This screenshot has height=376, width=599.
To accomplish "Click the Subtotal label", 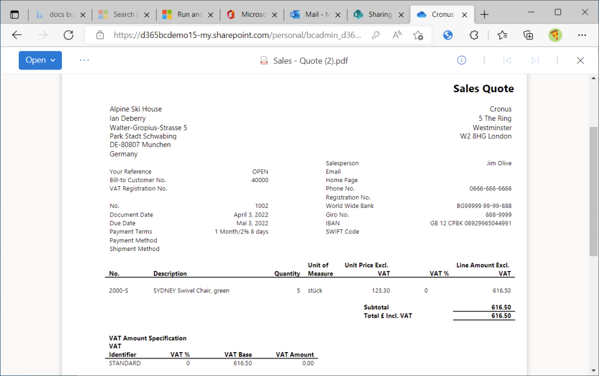I will [x=376, y=307].
